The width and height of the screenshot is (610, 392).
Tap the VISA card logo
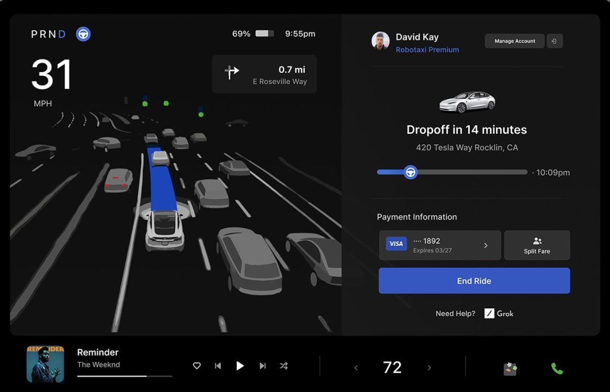(396, 244)
